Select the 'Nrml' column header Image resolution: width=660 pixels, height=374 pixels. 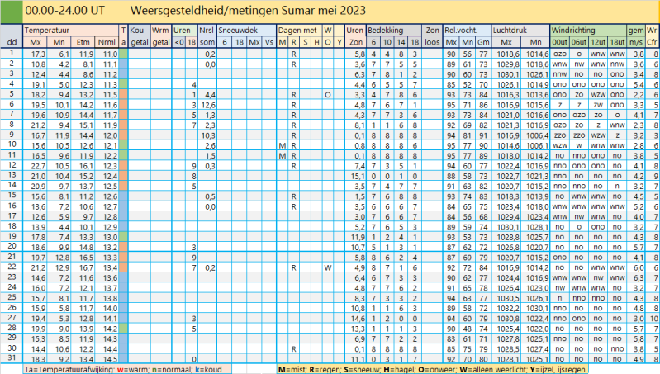(x=107, y=42)
